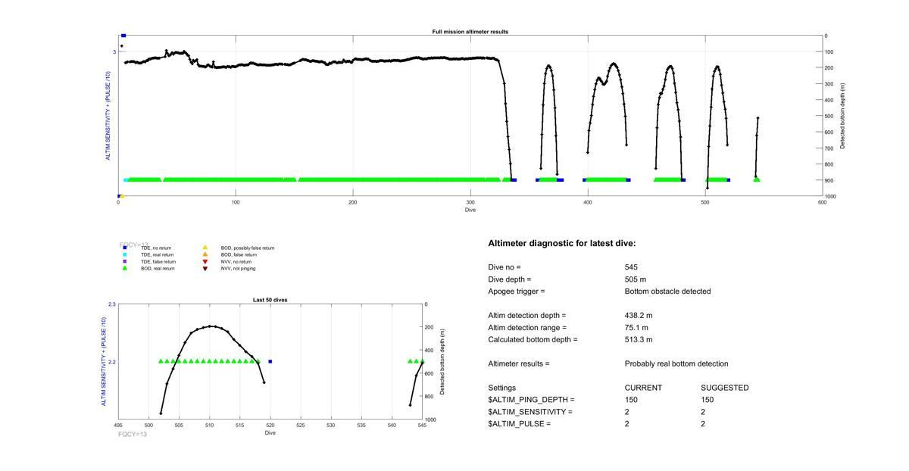This screenshot has height=471, width=909.
Task: Click the dive depth value '505 m'
Action: pos(636,279)
